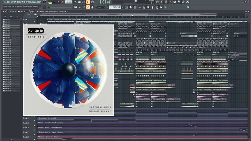Click the speech bubble news icon
The height and width of the screenshot is (141, 251).
pos(183,2)
